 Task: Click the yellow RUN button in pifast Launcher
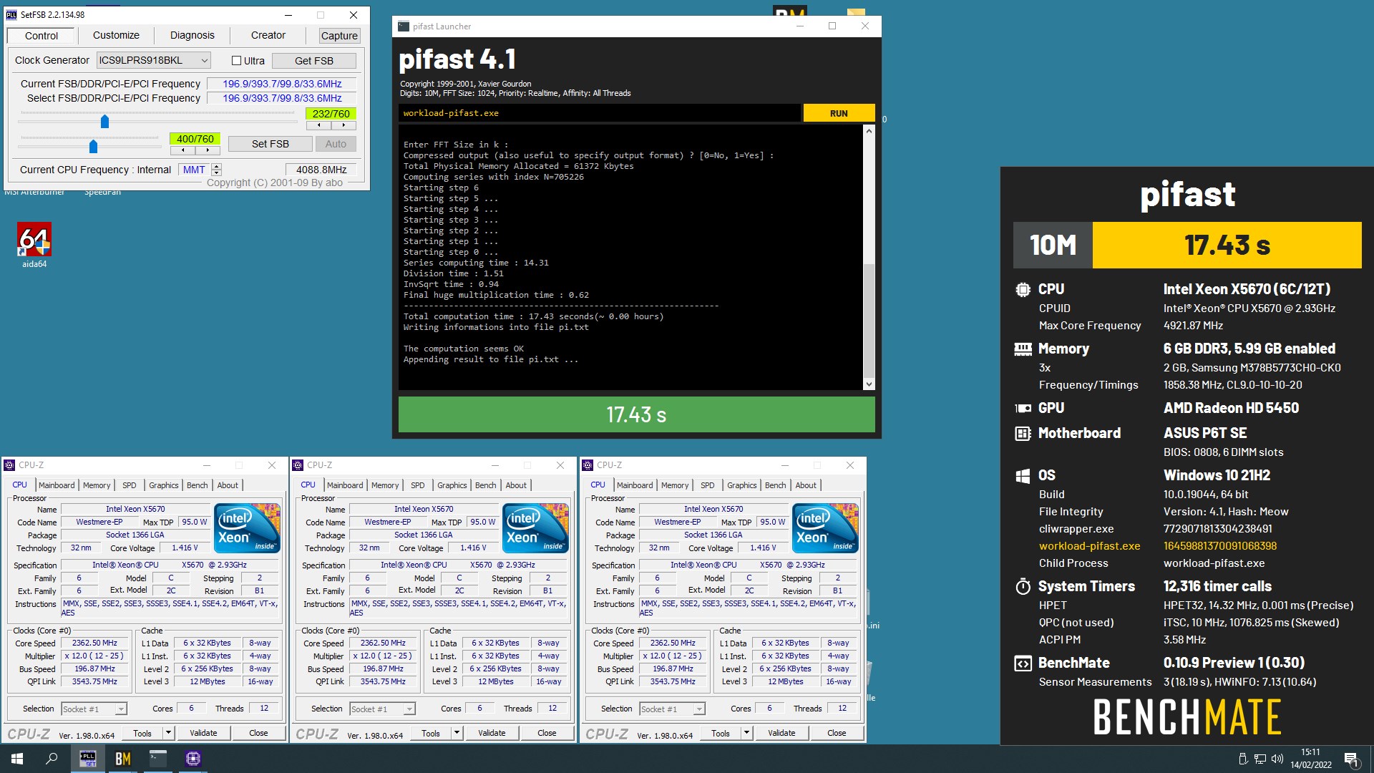pyautogui.click(x=839, y=113)
